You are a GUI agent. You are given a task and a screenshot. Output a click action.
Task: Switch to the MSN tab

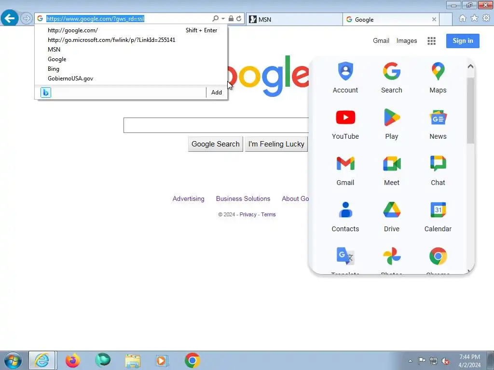click(x=294, y=19)
